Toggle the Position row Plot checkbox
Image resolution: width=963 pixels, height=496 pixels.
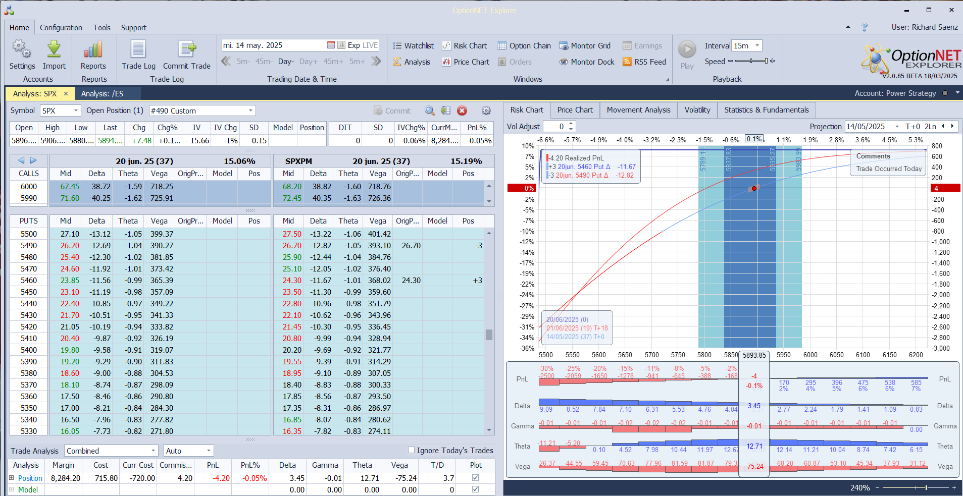475,478
